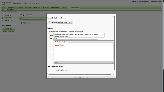Click the 'No file chosen' text

(66, 70)
